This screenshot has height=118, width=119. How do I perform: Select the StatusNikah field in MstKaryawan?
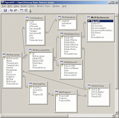[x=12, y=84]
